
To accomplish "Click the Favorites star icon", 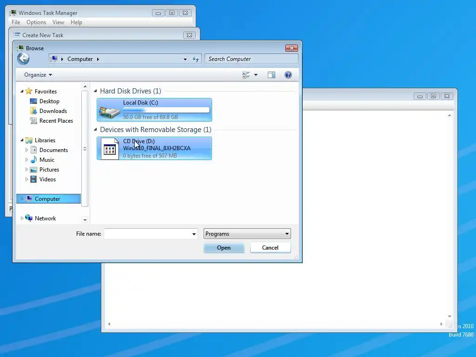I will coord(29,91).
